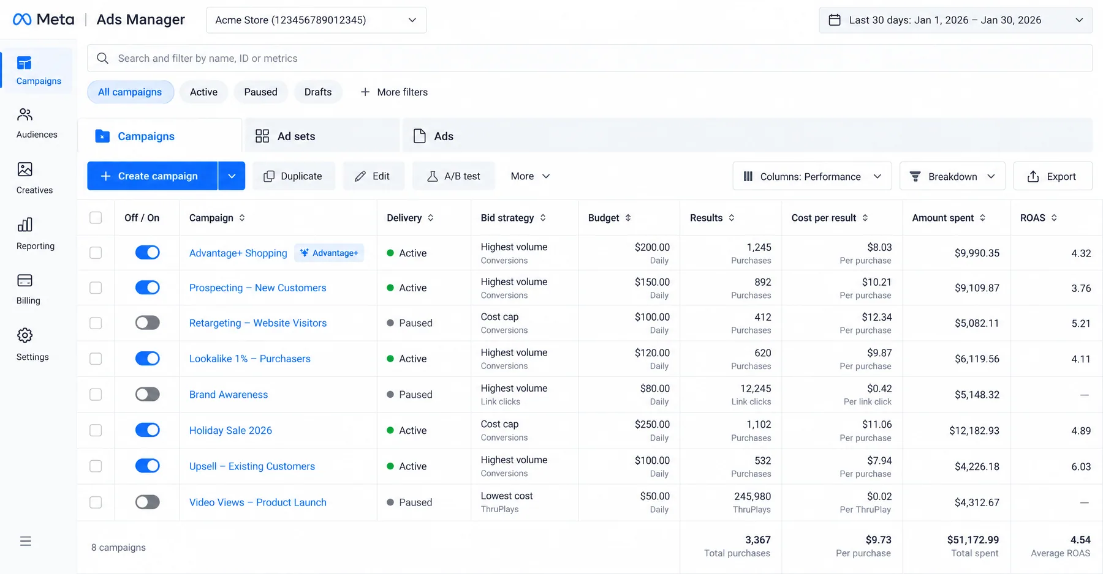Switch to the Ad sets tab
The image size is (1103, 574).
pyautogui.click(x=323, y=136)
